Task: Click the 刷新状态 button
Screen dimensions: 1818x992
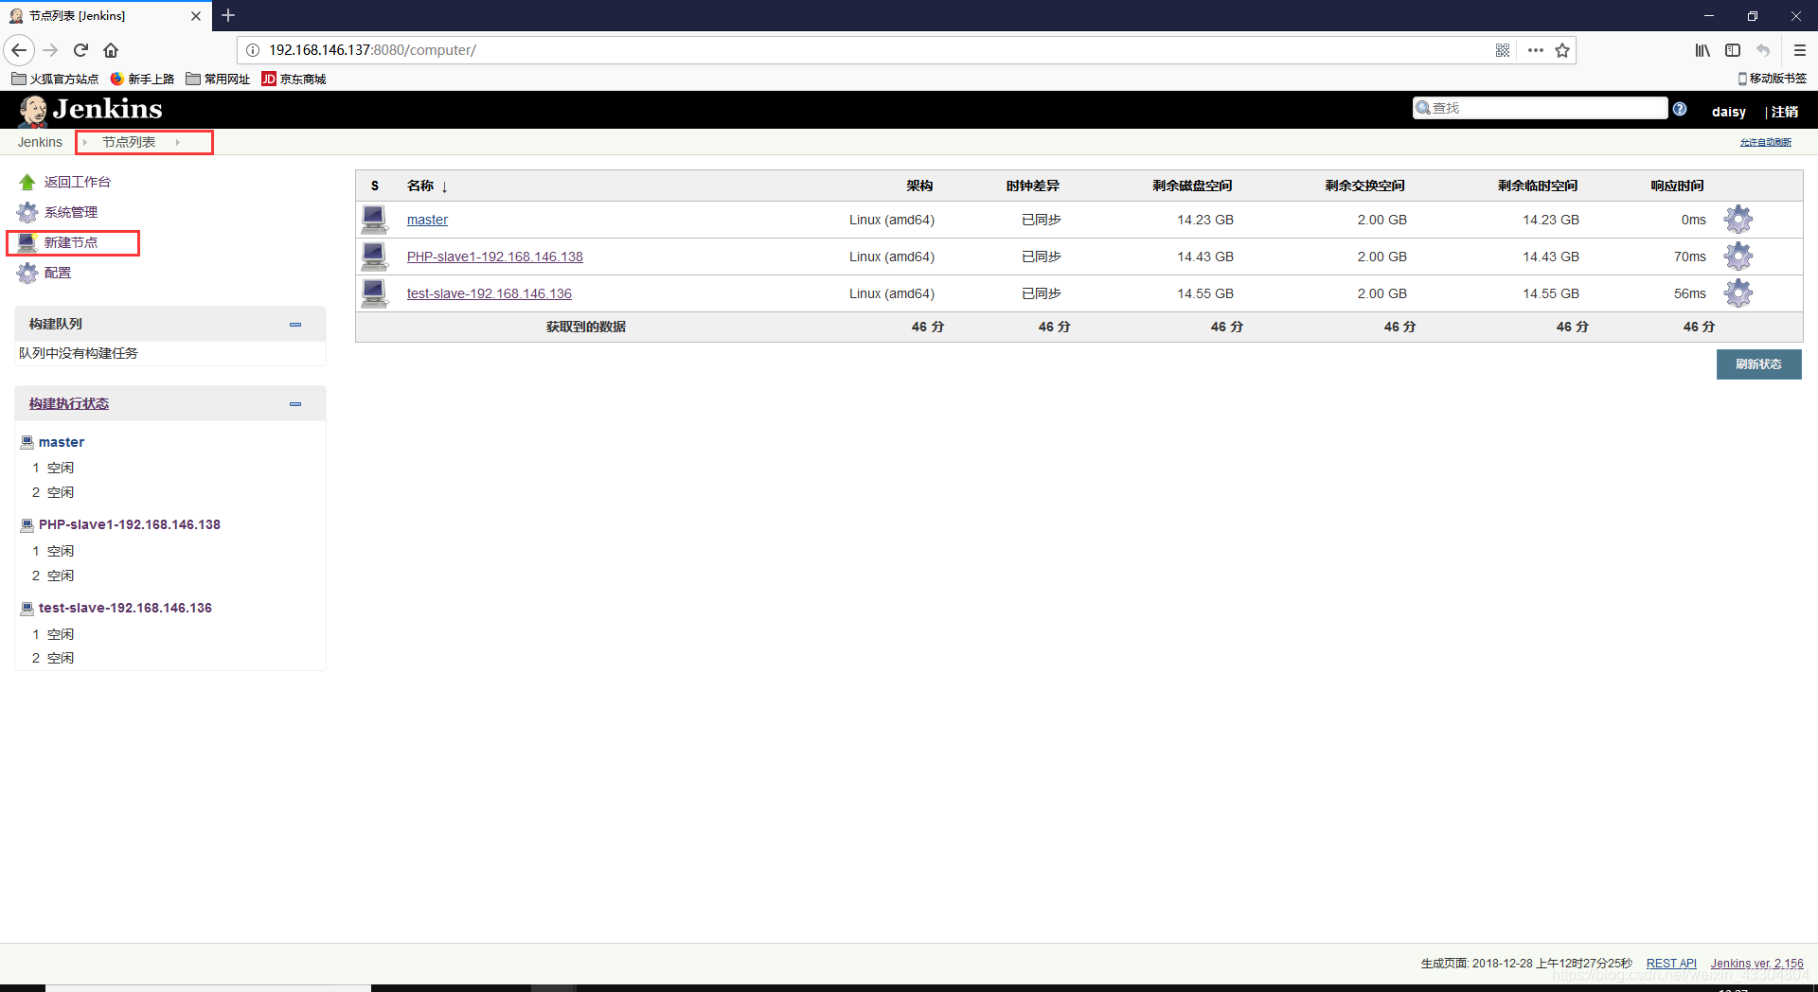Action: (x=1758, y=364)
